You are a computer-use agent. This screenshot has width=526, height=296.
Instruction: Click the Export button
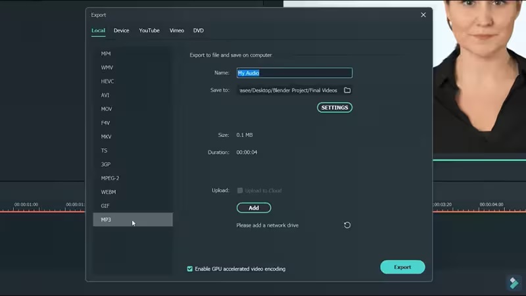point(402,267)
